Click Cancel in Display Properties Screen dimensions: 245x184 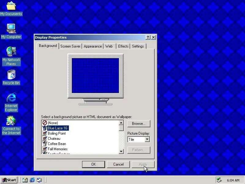click(118, 164)
